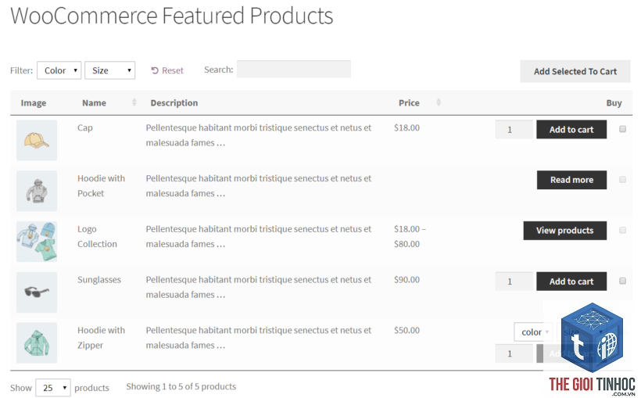Click the Name column header label
The width and height of the screenshot is (641, 398).
(x=94, y=102)
